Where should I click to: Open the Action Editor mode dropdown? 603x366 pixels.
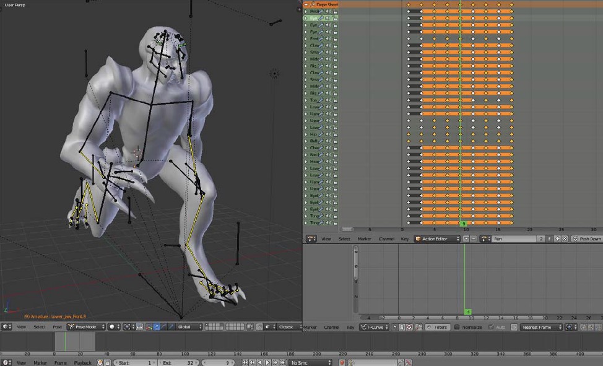[x=437, y=239]
